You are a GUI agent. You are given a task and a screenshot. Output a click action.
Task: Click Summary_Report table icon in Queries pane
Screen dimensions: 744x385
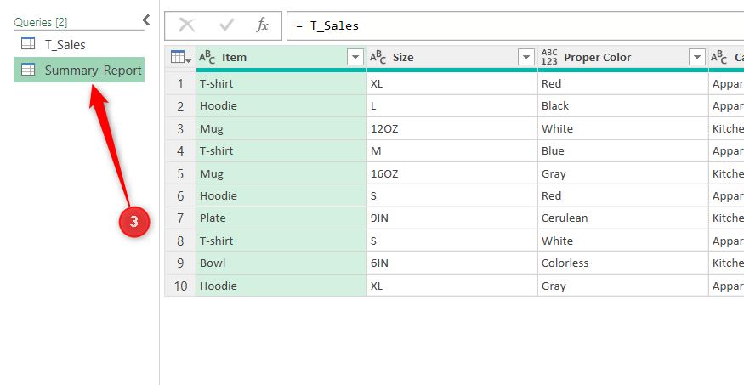coord(28,70)
